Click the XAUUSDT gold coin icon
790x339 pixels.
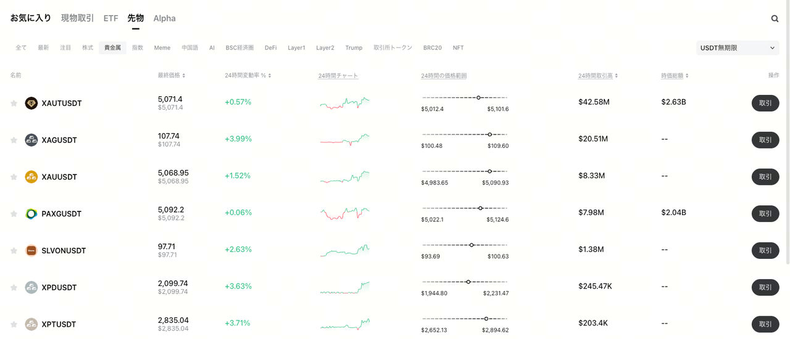coord(31,177)
